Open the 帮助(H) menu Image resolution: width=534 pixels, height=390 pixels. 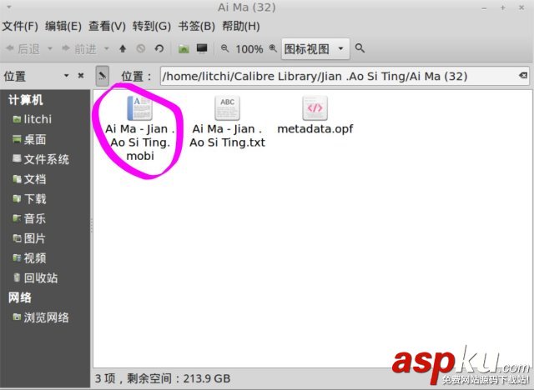[241, 26]
